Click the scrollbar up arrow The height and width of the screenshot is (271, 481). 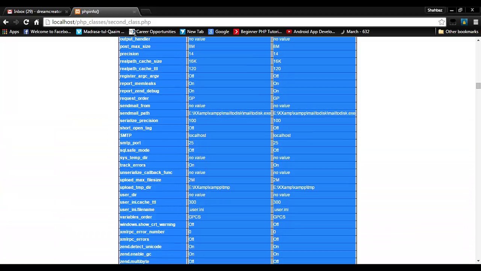coord(478,40)
